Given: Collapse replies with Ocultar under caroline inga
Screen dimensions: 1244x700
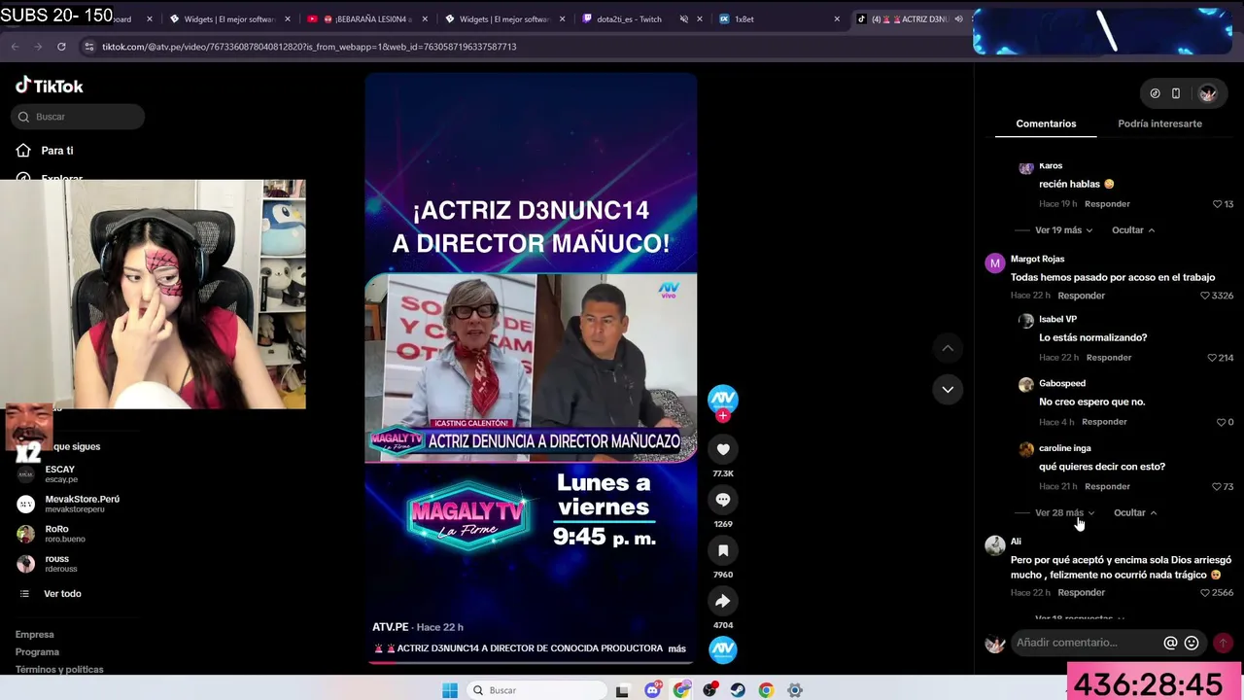Looking at the screenshot, I should tap(1135, 513).
